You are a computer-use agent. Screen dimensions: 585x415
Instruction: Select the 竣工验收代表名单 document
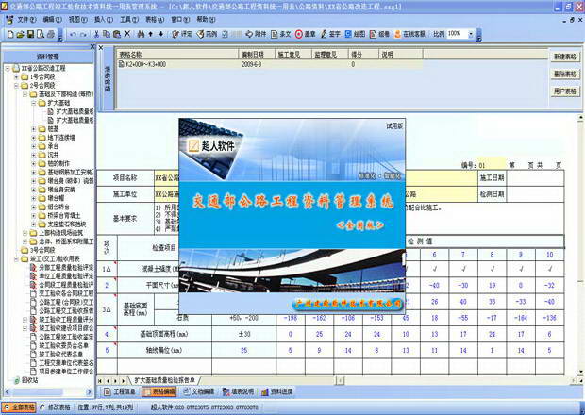coord(57,354)
